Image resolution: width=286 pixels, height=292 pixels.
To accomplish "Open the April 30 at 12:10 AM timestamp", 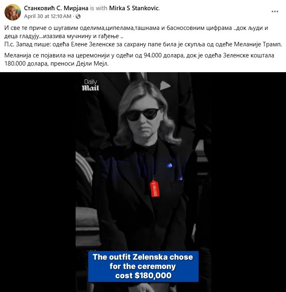I will pyautogui.click(x=48, y=16).
